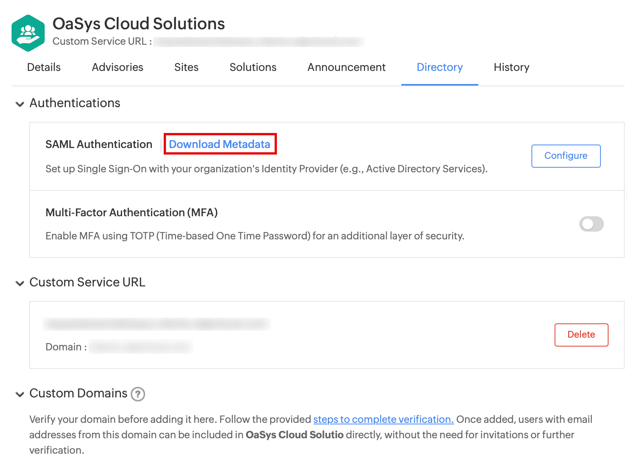Open the Advisories tab
This screenshot has width=627, height=461.
click(x=117, y=67)
